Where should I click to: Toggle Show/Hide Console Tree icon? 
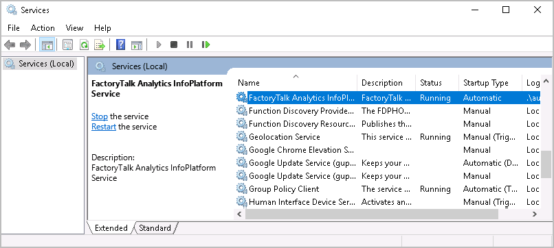point(47,45)
